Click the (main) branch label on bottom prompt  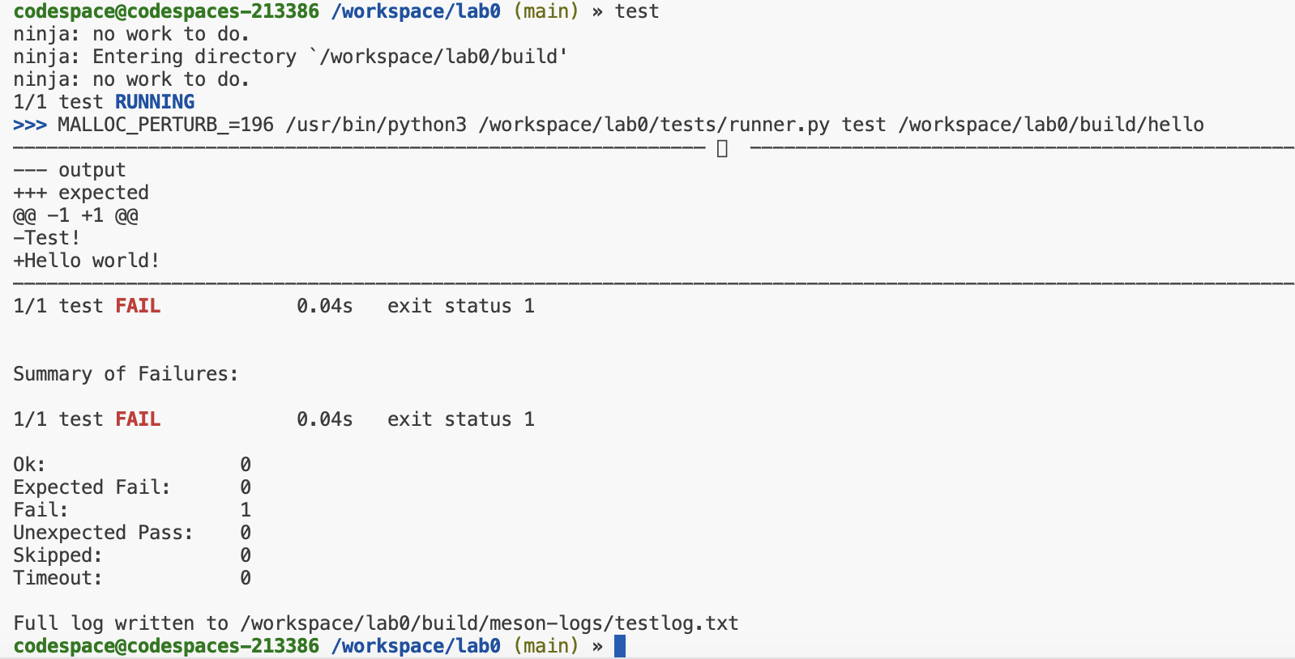point(546,646)
